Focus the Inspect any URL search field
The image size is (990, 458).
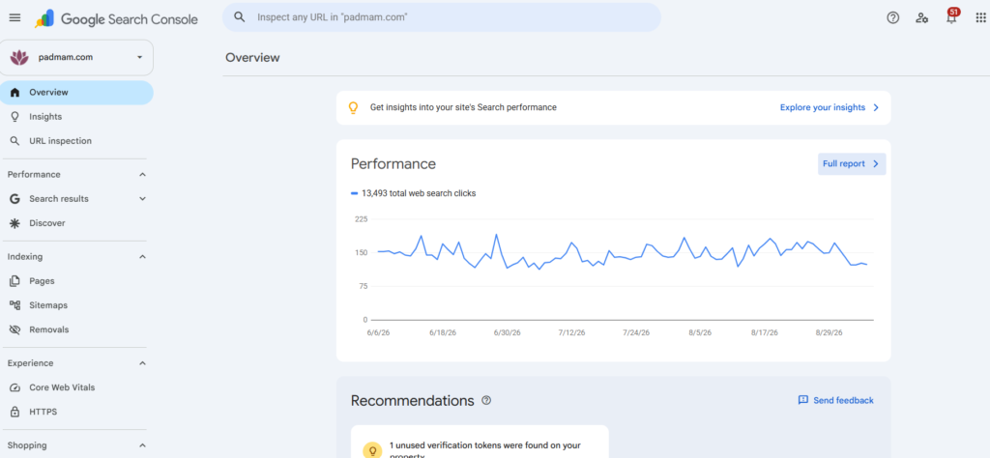click(441, 17)
